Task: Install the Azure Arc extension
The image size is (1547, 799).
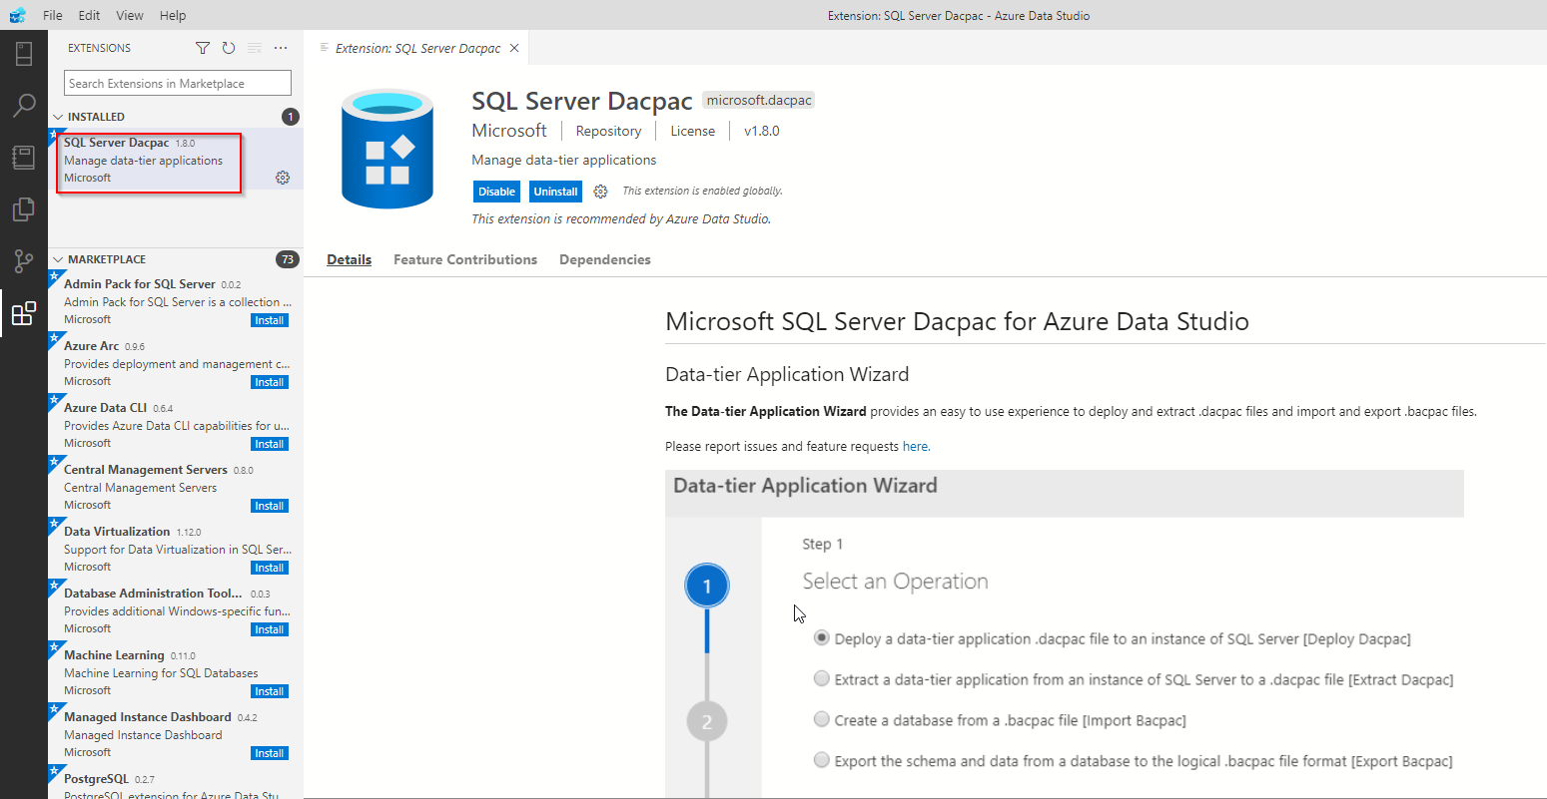Action: pos(270,382)
